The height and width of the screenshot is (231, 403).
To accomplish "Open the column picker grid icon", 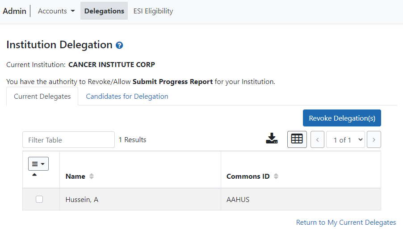I will pos(297,139).
